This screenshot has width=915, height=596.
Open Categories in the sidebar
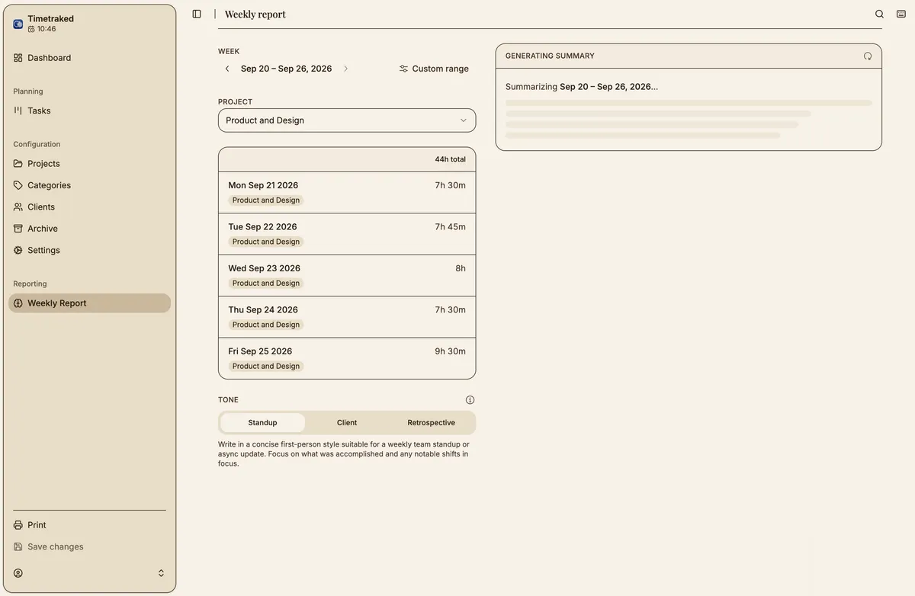tap(89, 185)
